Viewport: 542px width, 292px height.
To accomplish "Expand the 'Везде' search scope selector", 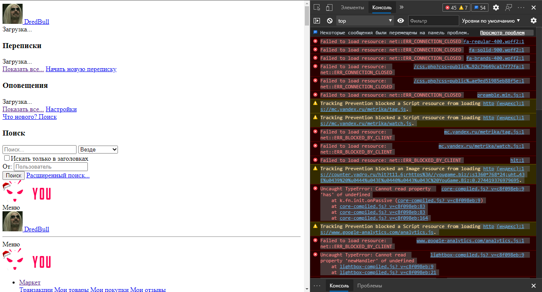I will pos(98,149).
